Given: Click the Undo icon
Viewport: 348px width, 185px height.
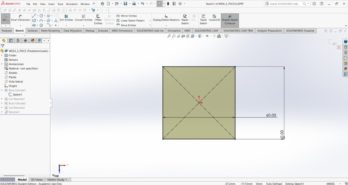Looking at the screenshot, I should coord(142,4).
